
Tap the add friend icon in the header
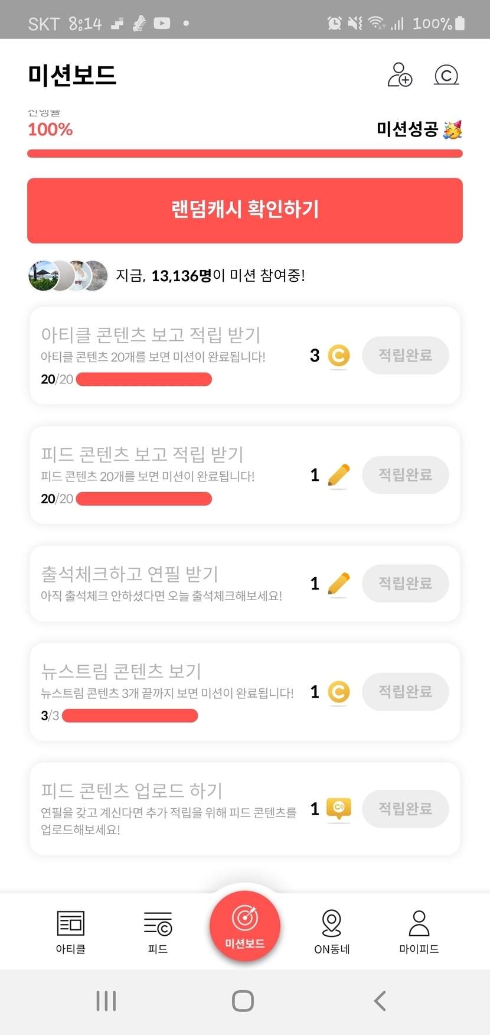(400, 75)
